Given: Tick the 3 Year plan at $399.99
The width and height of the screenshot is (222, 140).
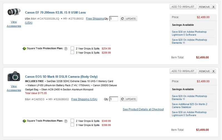Looking at the screenshot, I should pyautogui.click(x=72, y=125).
